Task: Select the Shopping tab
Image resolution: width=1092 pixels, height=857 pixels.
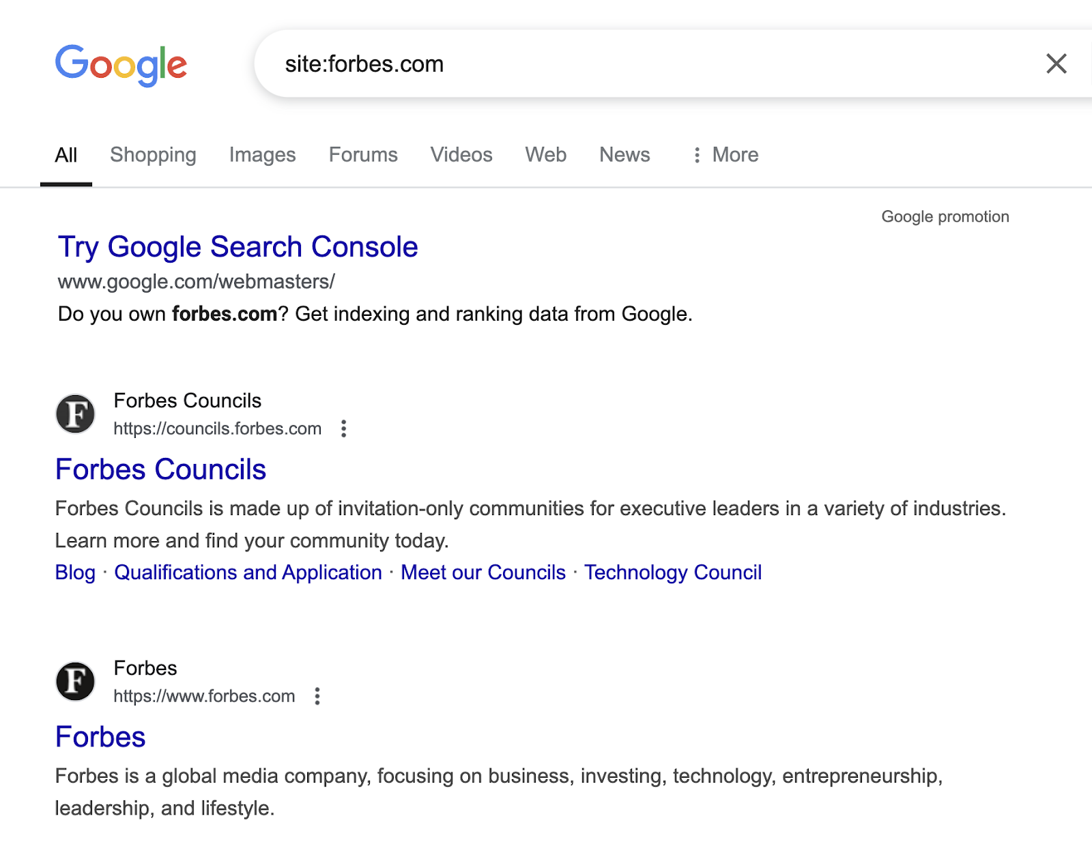Action: (x=152, y=155)
